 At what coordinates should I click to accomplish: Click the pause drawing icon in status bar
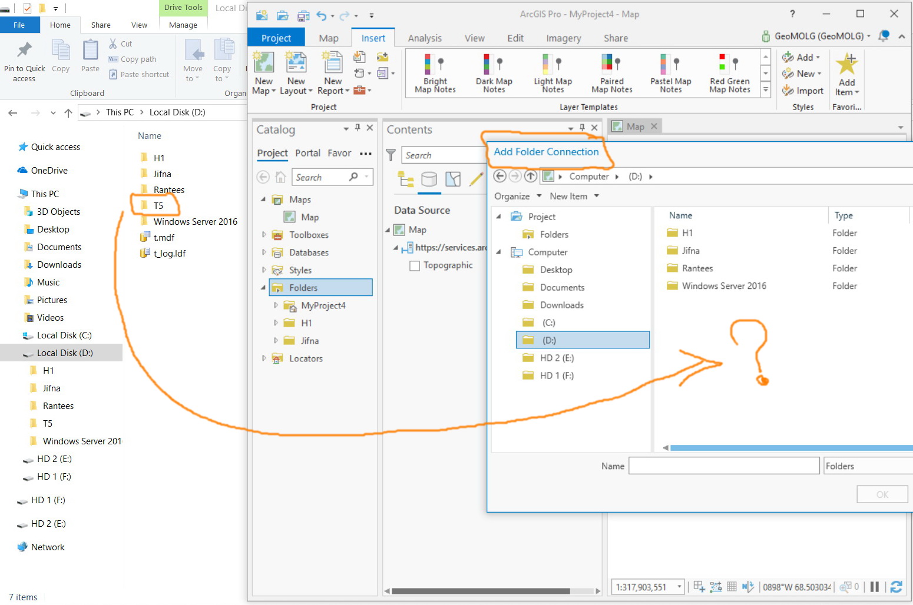(875, 586)
